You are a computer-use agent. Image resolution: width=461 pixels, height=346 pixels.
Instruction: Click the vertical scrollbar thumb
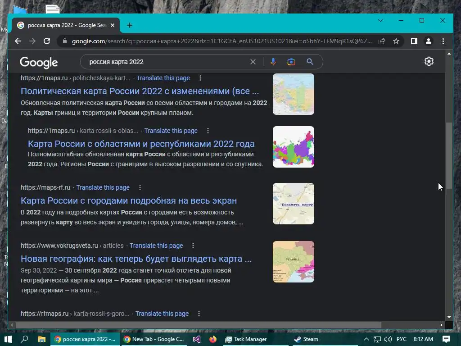click(x=449, y=155)
